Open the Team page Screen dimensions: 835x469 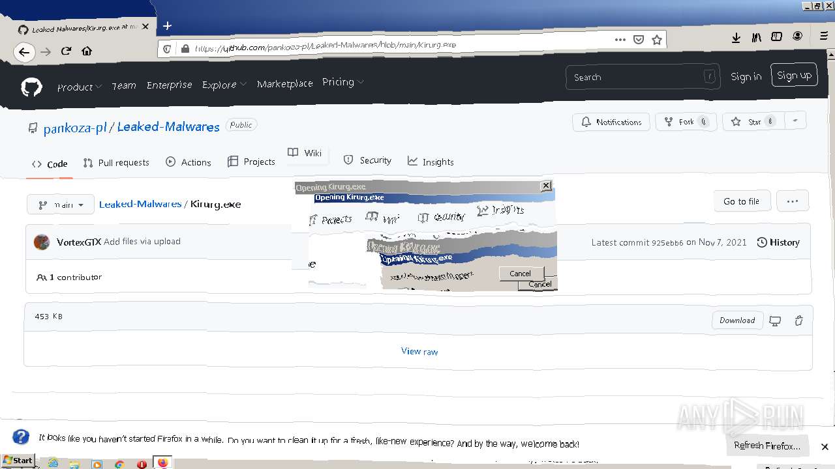tap(124, 85)
